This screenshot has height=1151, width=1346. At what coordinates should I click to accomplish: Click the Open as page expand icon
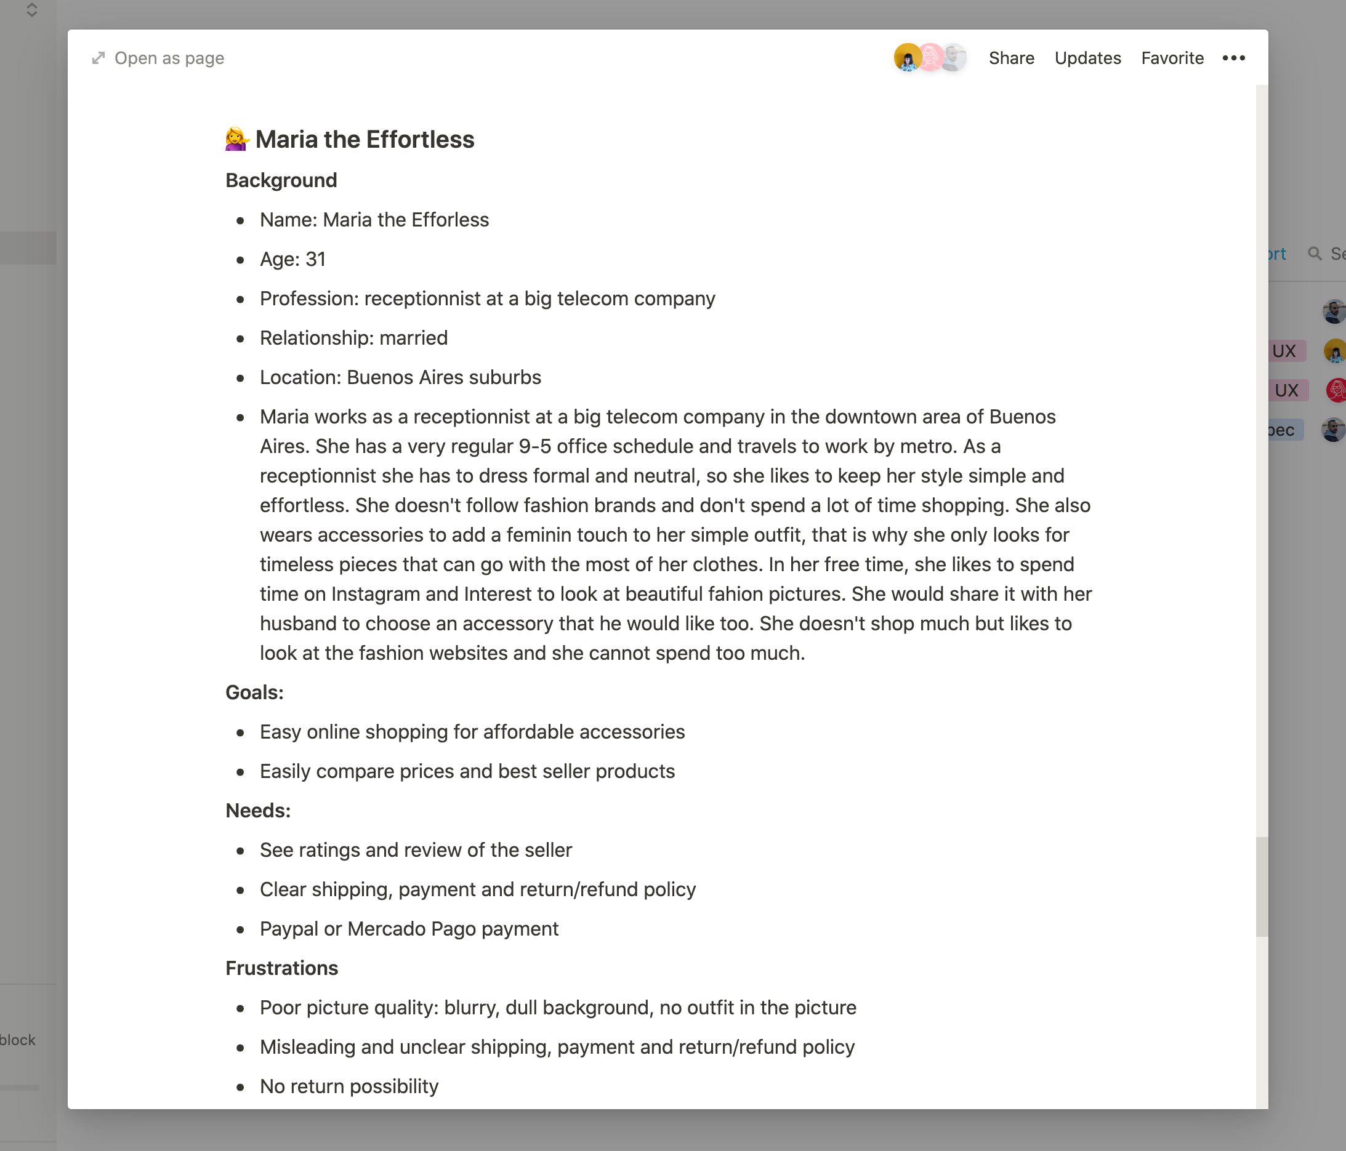[99, 58]
